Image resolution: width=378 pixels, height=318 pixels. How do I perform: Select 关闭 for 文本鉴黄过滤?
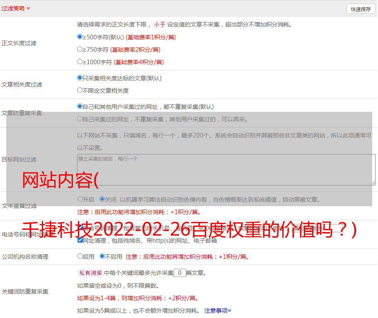click(102, 199)
